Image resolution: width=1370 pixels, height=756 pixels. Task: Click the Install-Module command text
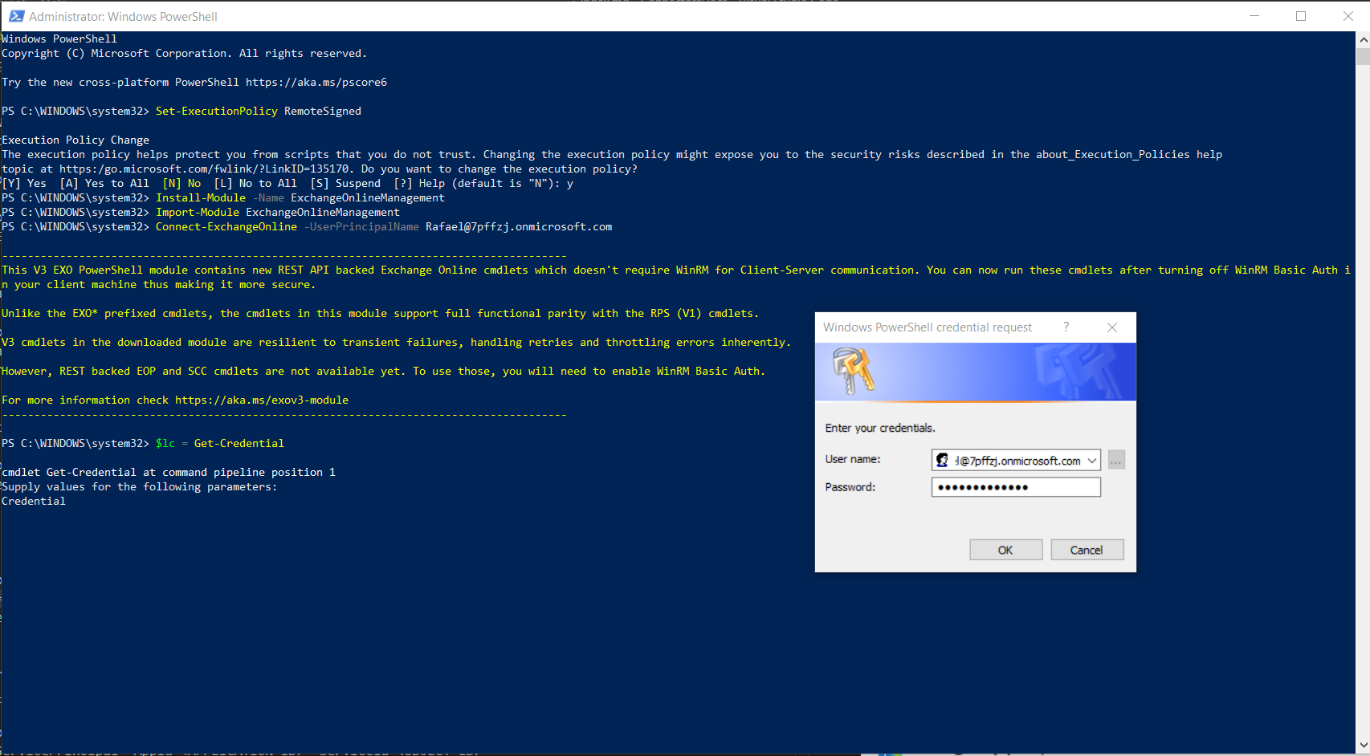[201, 197]
